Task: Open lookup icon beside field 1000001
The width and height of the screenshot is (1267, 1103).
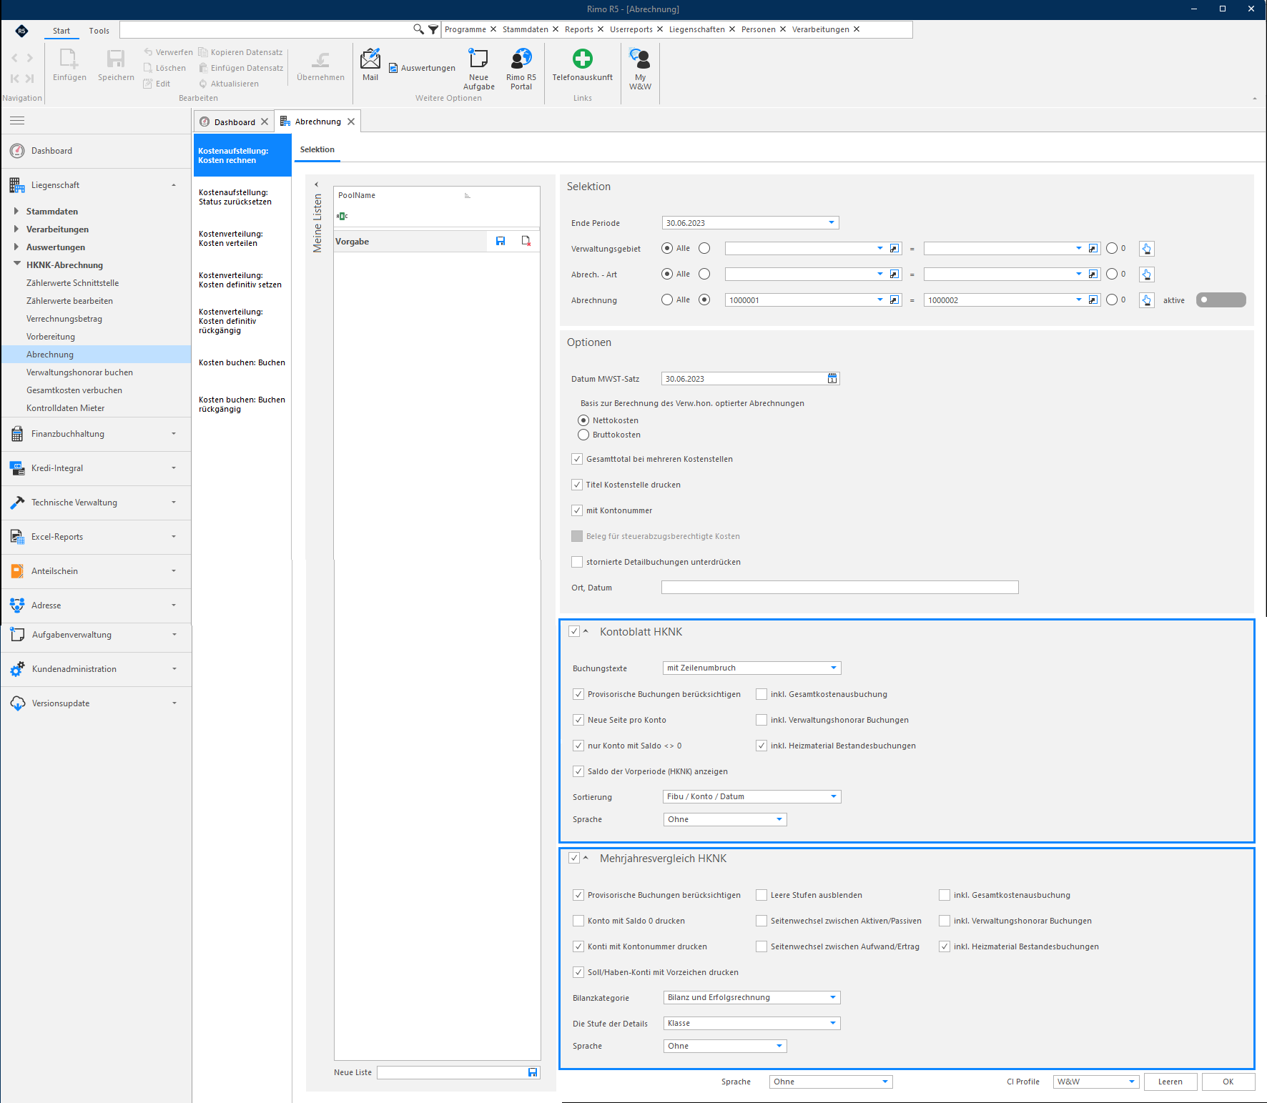Action: click(x=894, y=300)
